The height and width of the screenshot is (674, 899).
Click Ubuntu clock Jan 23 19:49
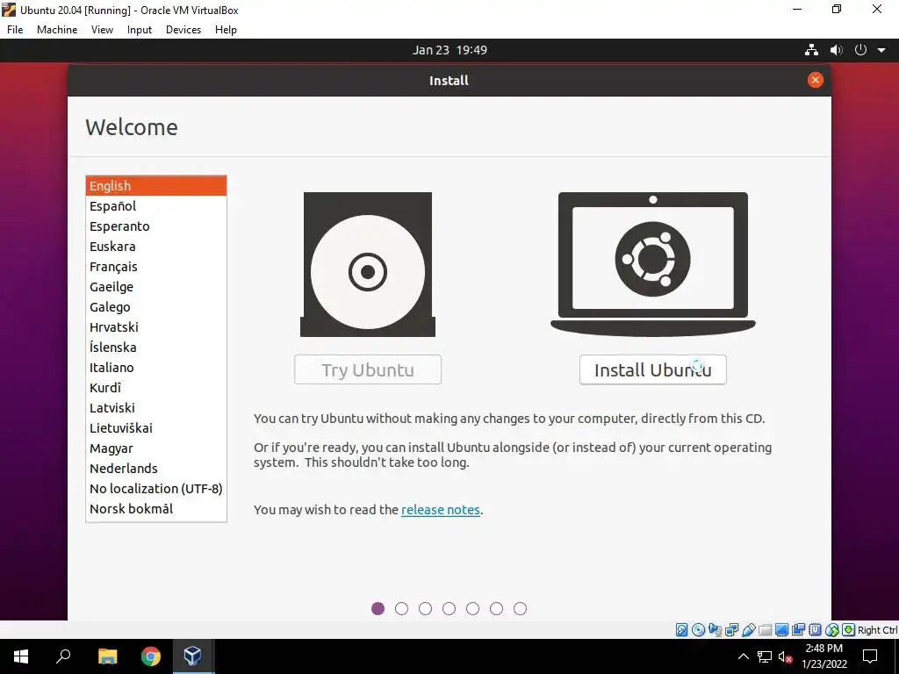449,50
